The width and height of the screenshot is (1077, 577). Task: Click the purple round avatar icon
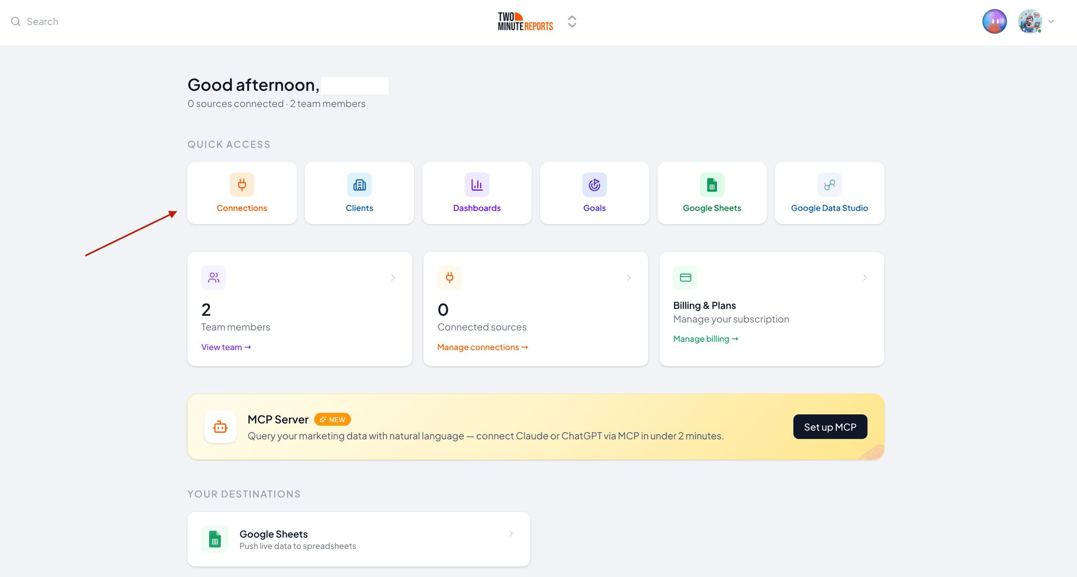click(995, 22)
